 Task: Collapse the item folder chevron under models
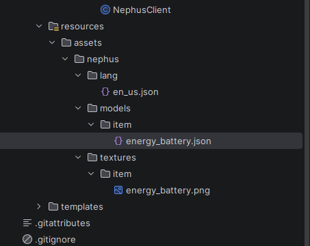(x=91, y=124)
